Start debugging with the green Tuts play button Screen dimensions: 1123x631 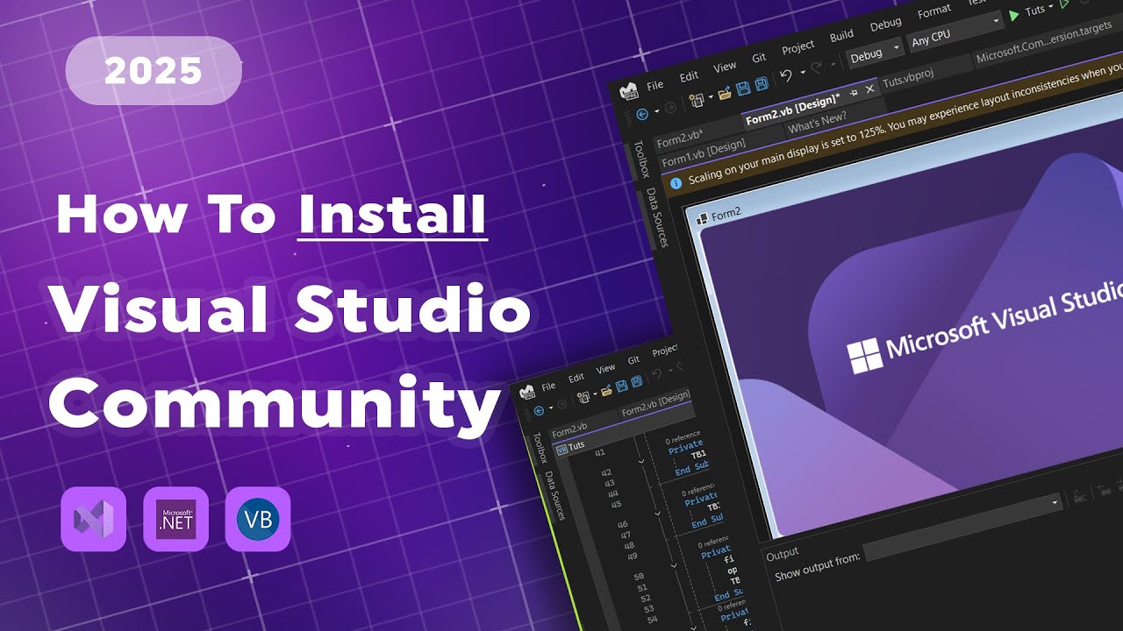(x=1014, y=15)
